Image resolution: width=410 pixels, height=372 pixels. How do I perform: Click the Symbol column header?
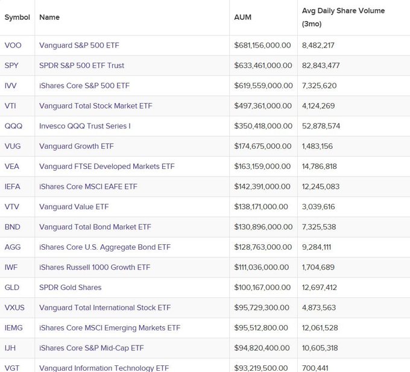pos(17,17)
